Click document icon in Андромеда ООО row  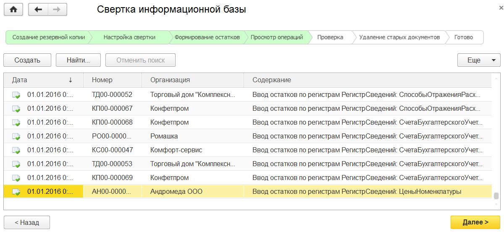coord(16,192)
